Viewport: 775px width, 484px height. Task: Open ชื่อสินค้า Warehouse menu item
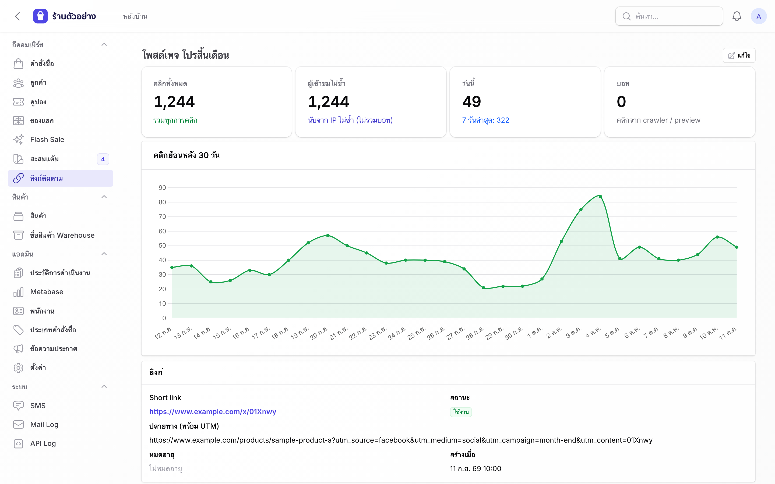pyautogui.click(x=61, y=235)
